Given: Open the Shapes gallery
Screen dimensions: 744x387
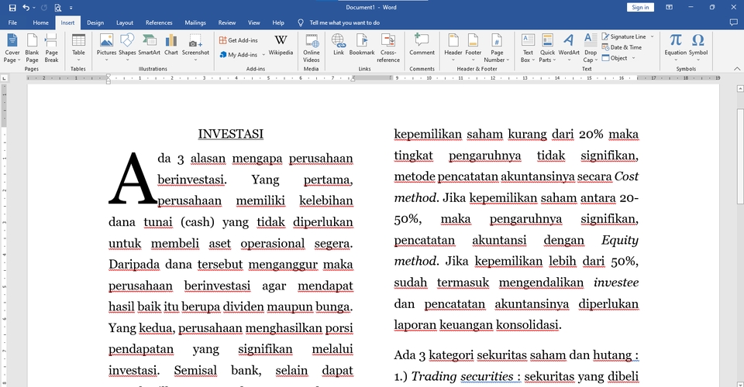Looking at the screenshot, I should tap(127, 48).
